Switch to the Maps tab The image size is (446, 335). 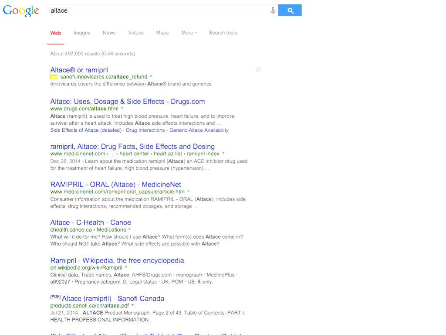click(x=162, y=33)
